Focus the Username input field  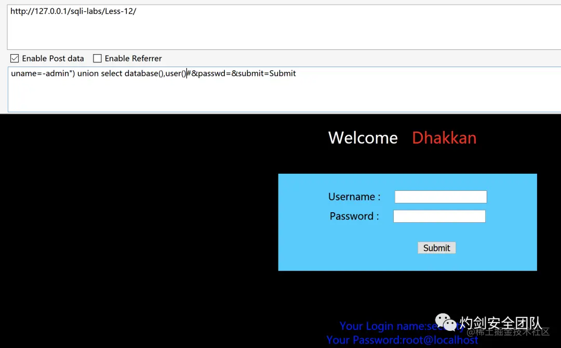441,197
